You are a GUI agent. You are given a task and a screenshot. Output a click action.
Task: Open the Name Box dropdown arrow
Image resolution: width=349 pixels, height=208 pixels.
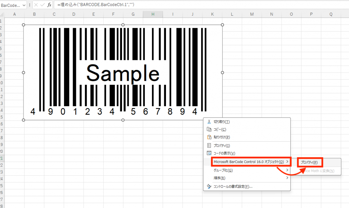[24, 5]
